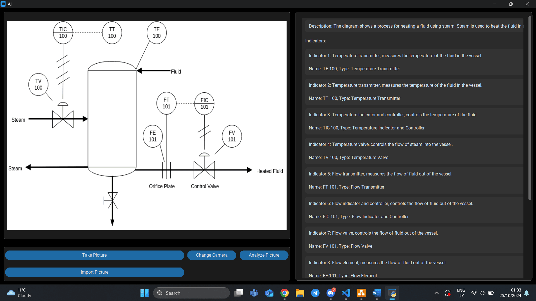The width and height of the screenshot is (536, 301).
Task: Click the Change Camera button
Action: coord(212,255)
